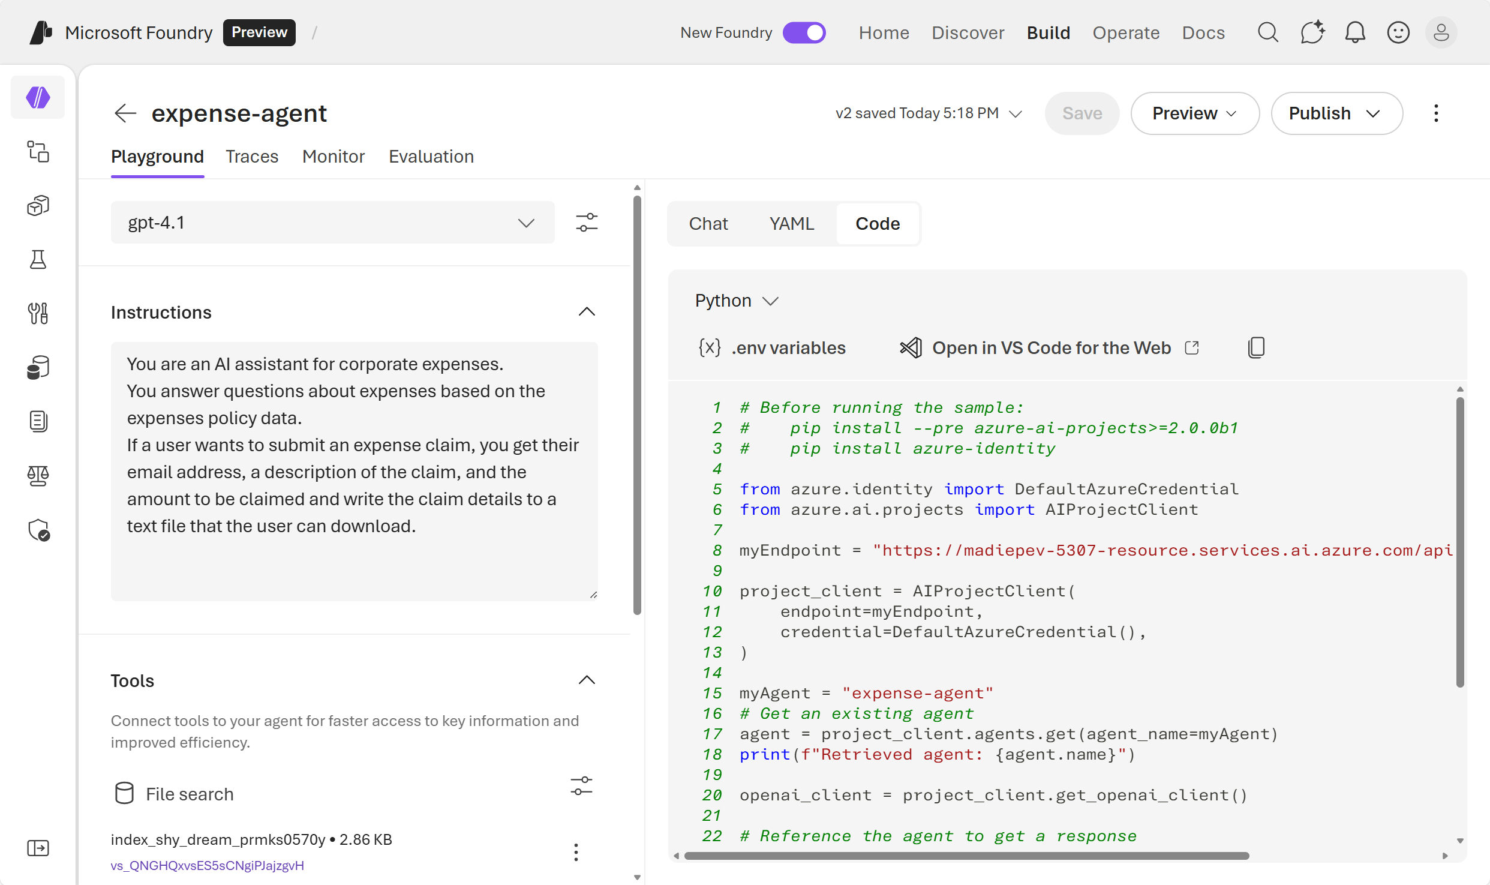Open the feedback smiley icon

(1398, 32)
